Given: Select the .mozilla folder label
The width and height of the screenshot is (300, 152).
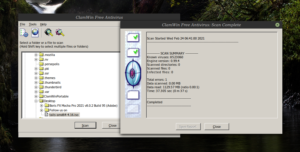Looking at the screenshot, I should (49, 55).
